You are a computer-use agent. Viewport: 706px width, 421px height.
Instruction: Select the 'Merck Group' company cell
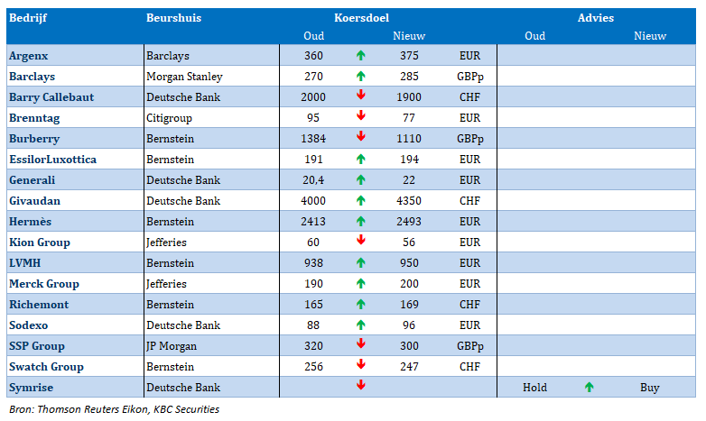pos(75,283)
